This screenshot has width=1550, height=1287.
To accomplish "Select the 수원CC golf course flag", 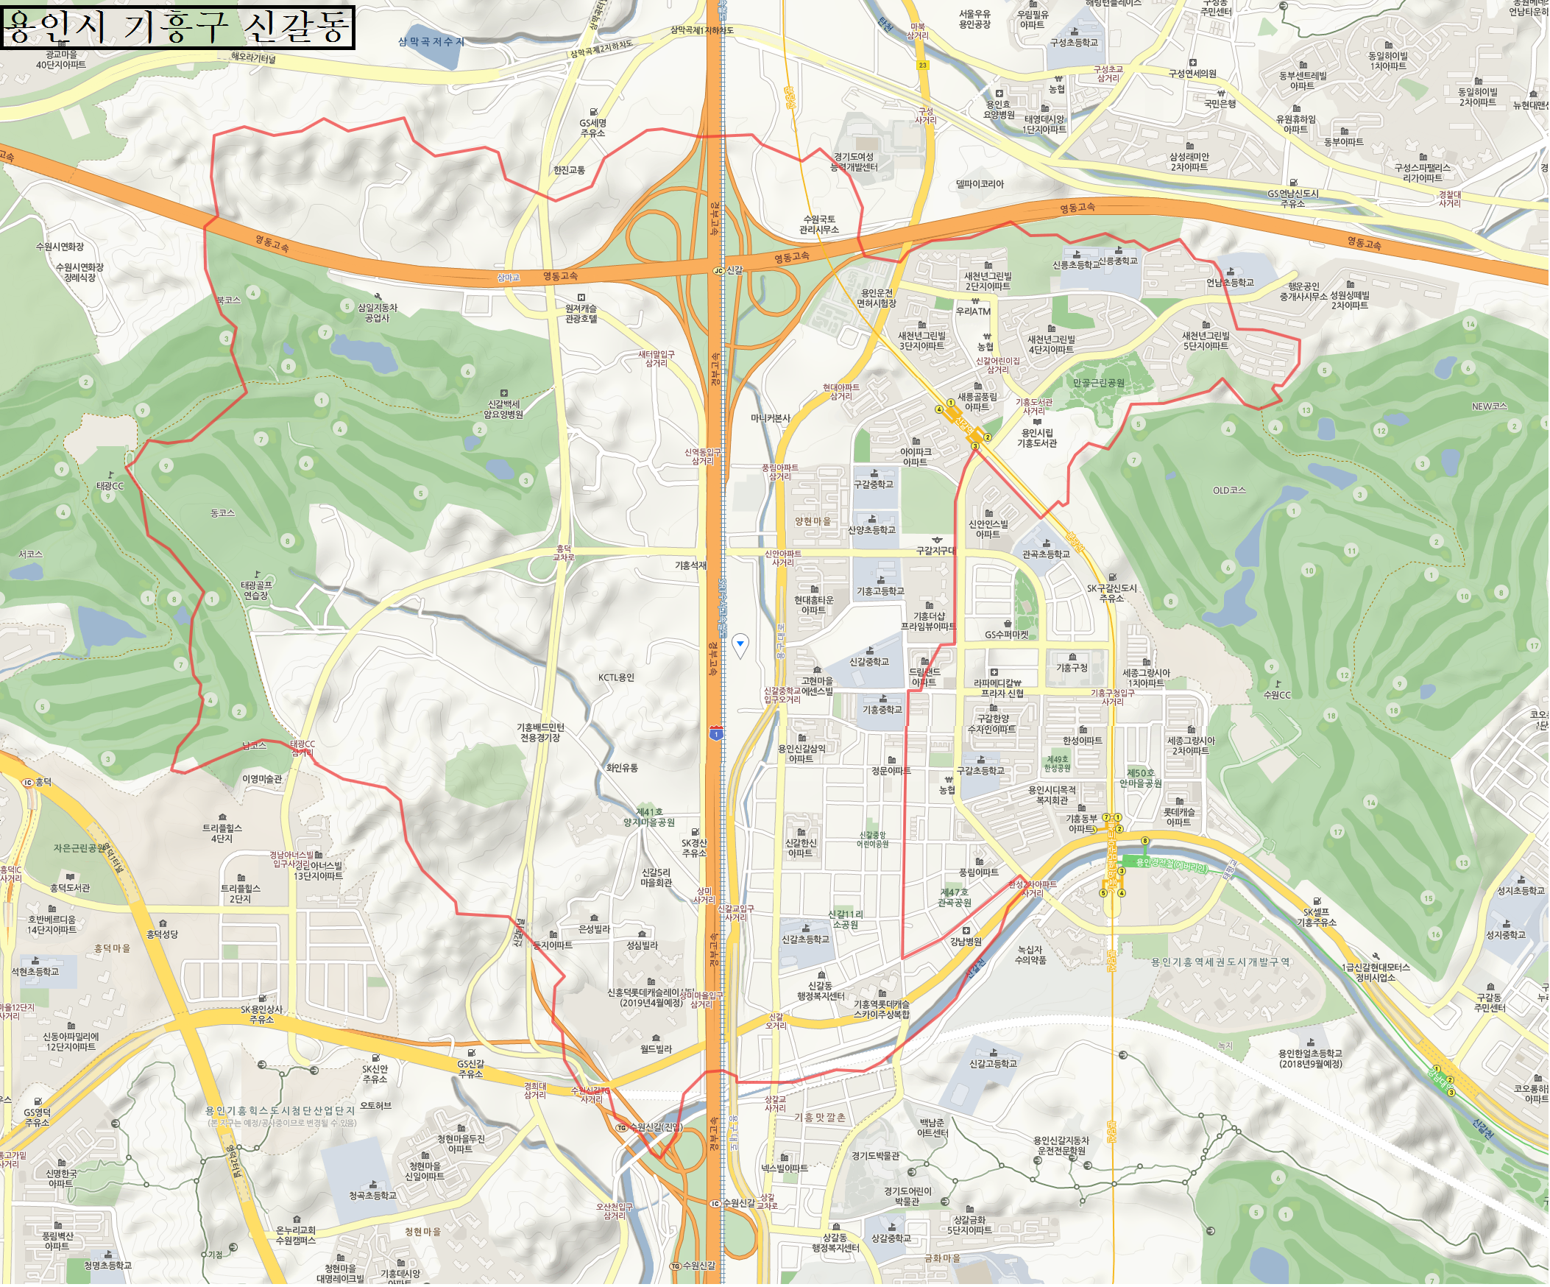I will coord(1278,685).
